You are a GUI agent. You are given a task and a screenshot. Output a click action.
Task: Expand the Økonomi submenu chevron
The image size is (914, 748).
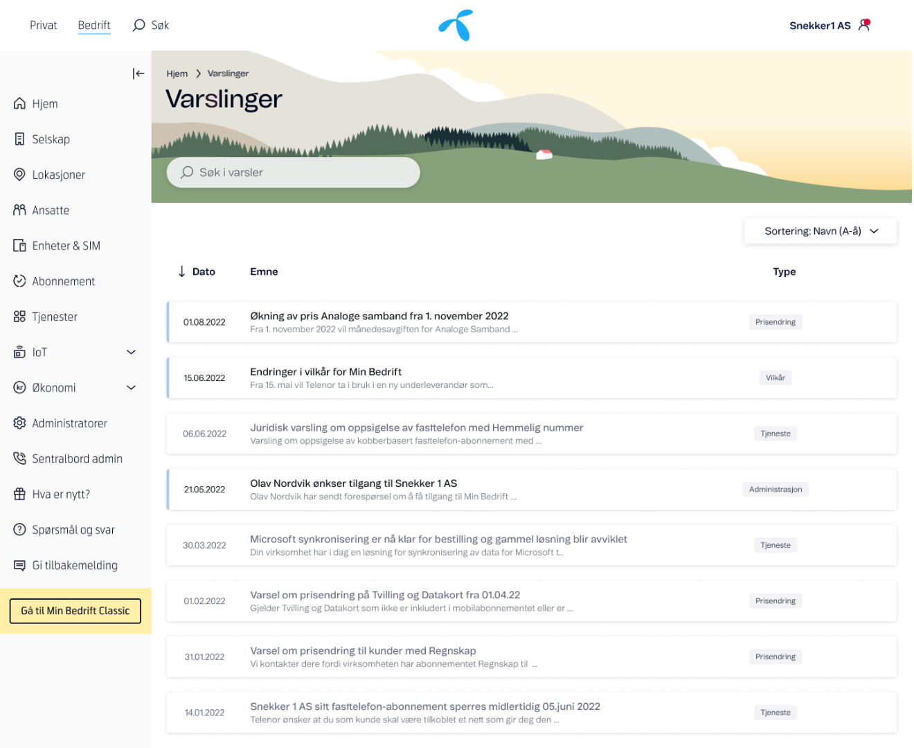(131, 387)
